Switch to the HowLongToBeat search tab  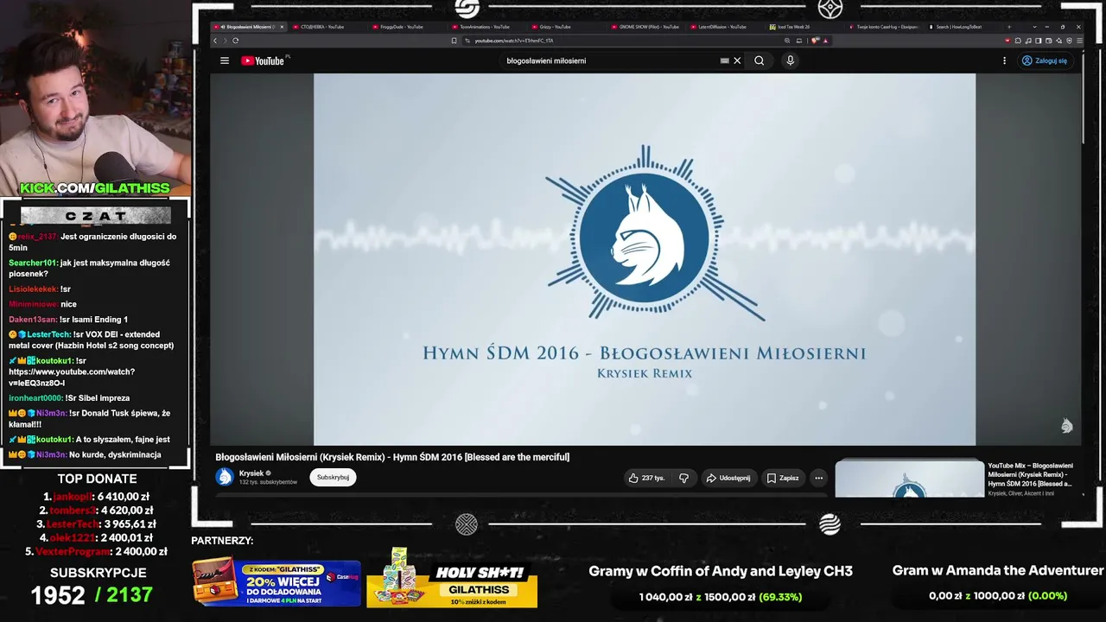(x=963, y=27)
